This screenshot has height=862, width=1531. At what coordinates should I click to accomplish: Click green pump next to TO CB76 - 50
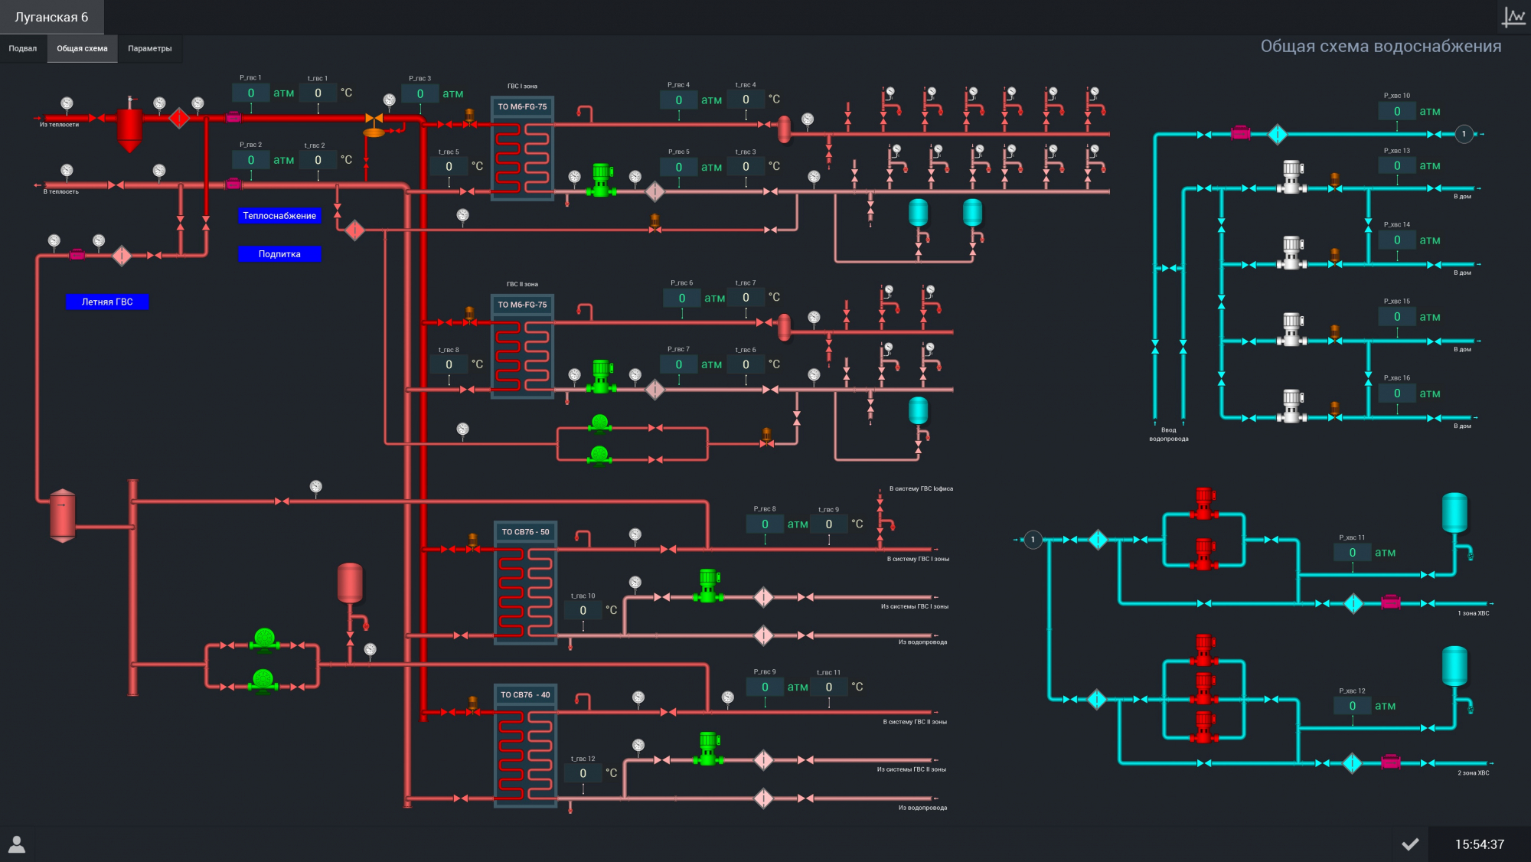pyautogui.click(x=709, y=586)
